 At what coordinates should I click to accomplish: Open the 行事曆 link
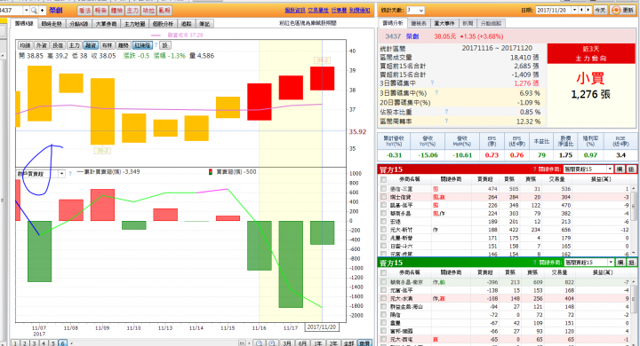(x=339, y=10)
